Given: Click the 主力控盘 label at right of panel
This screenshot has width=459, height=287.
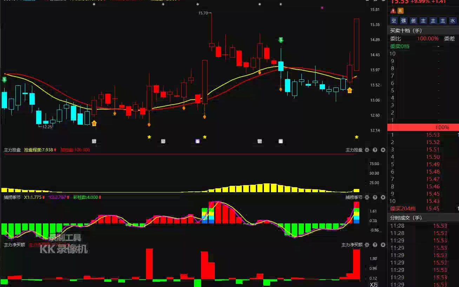Looking at the screenshot, I should pyautogui.click(x=354, y=150).
